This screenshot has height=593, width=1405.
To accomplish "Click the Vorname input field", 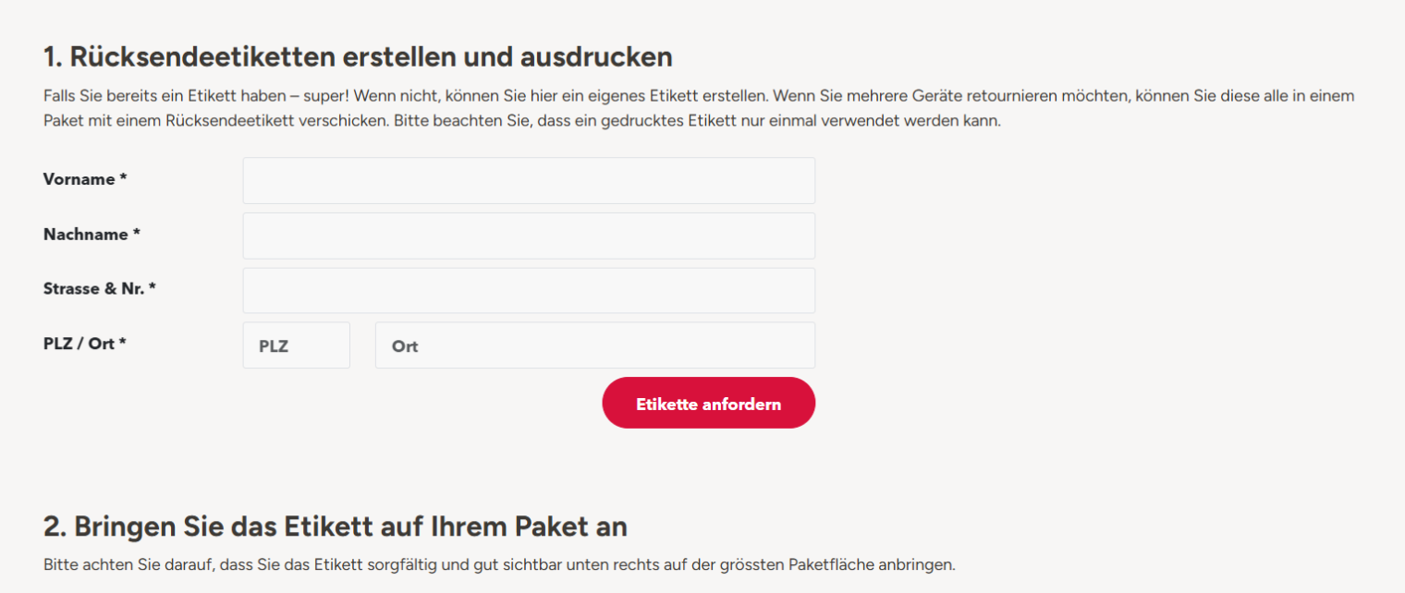I will pos(529,180).
